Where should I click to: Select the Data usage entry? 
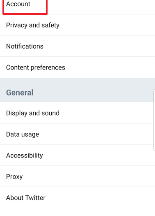[77, 134]
